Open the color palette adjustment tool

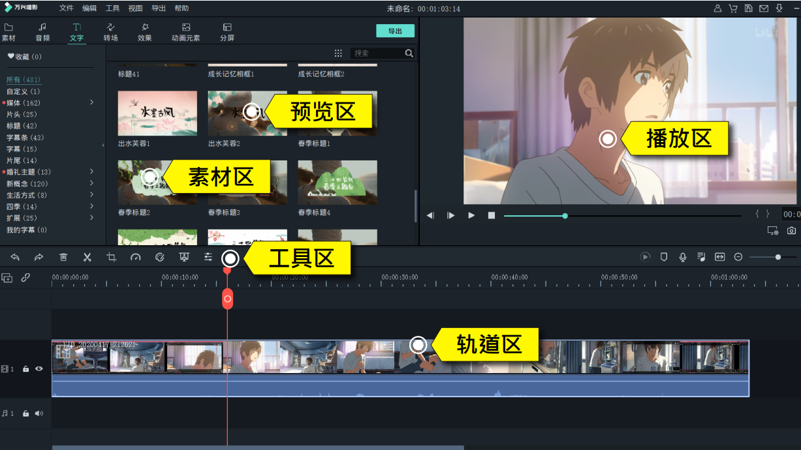[x=159, y=257]
